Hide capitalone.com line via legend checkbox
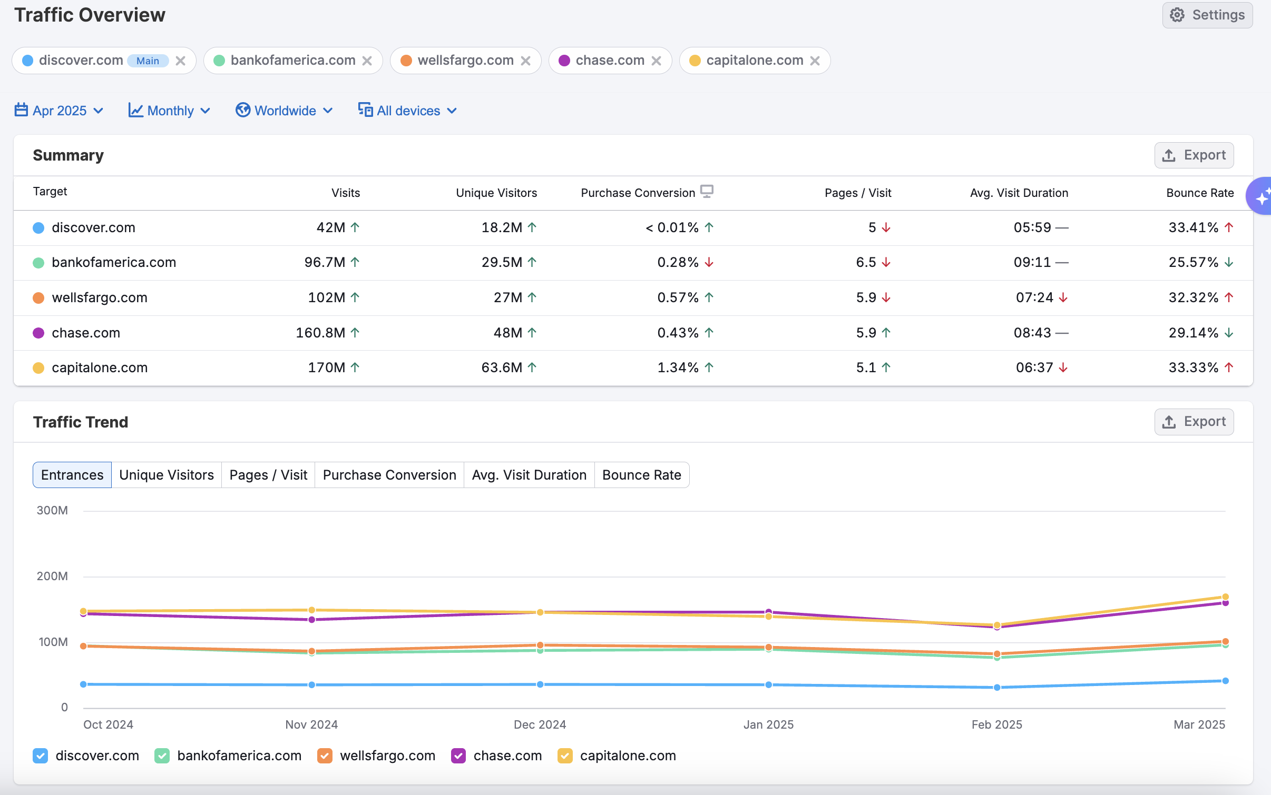This screenshot has width=1271, height=795. pyautogui.click(x=565, y=756)
